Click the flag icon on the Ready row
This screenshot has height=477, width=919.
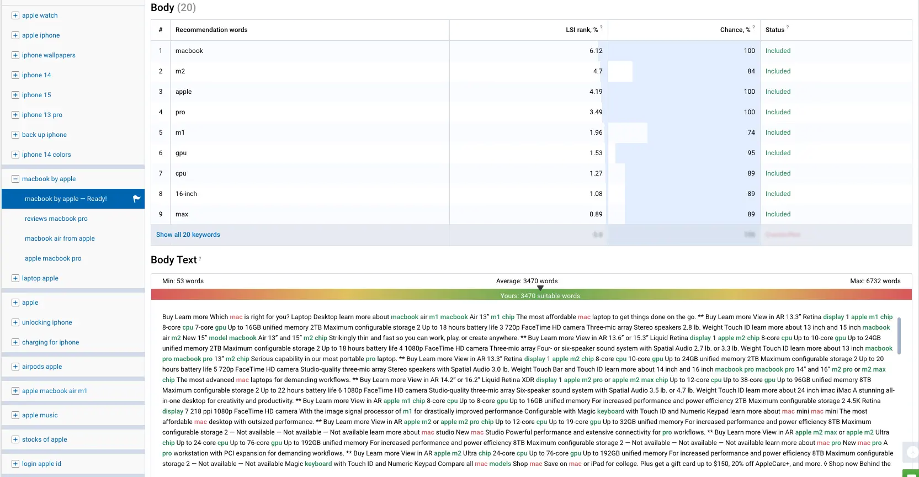pyautogui.click(x=136, y=199)
